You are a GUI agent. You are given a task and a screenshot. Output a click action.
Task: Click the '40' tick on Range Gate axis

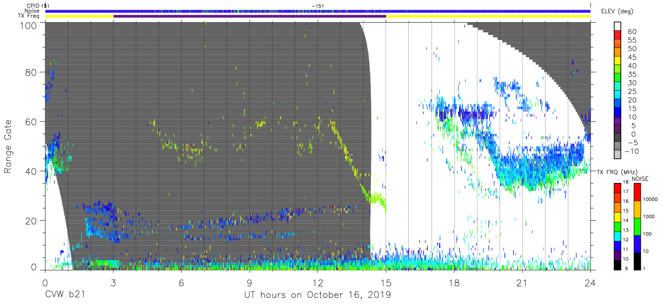pos(32,171)
